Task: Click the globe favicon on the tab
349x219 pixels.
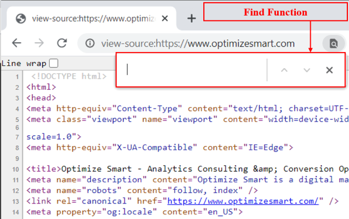Action: 21,18
